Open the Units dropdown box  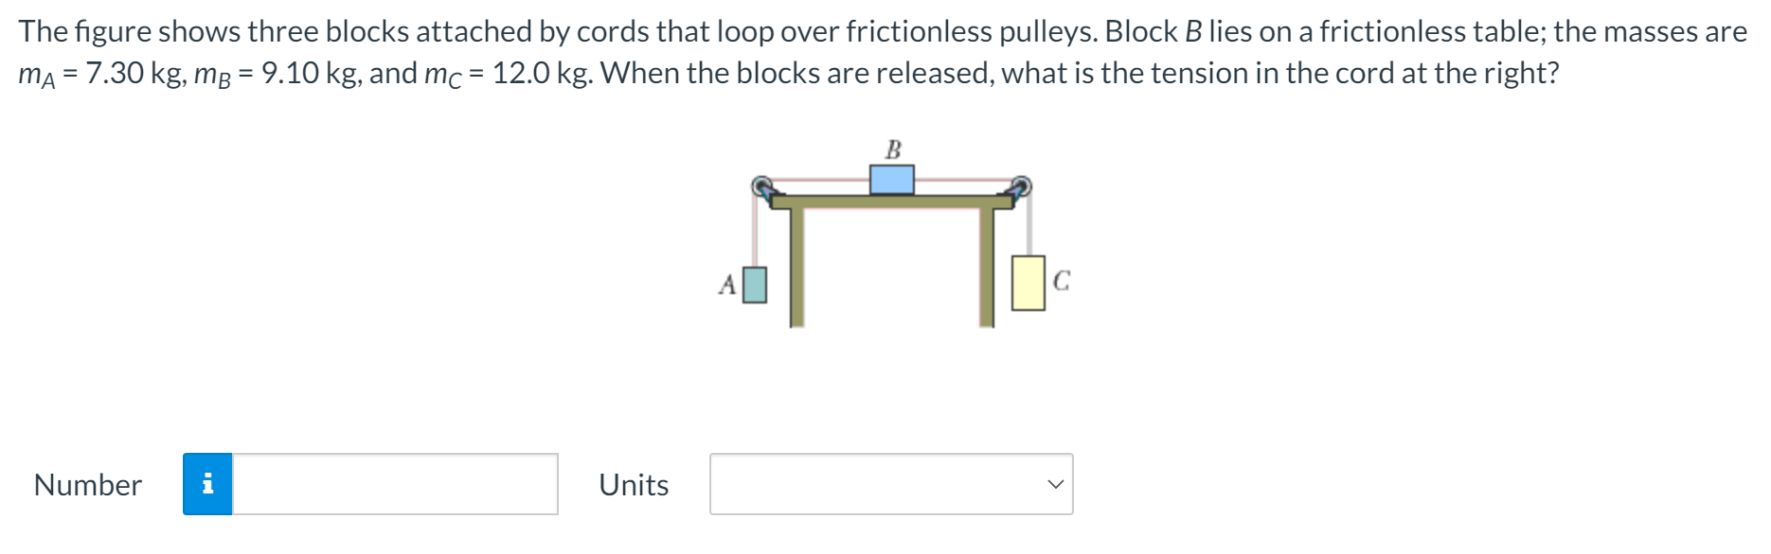pyautogui.click(x=891, y=484)
